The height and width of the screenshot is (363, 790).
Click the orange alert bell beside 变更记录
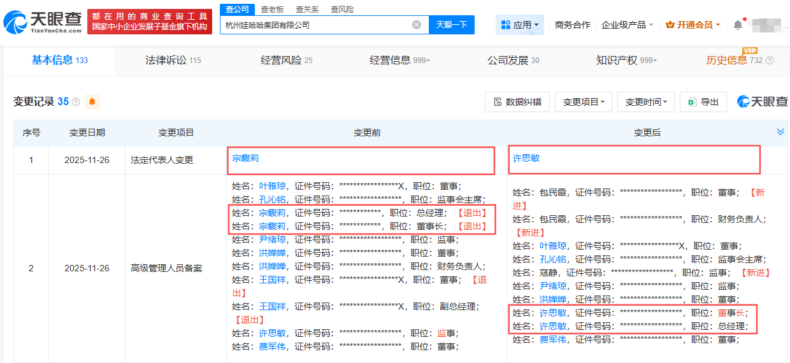point(92,102)
